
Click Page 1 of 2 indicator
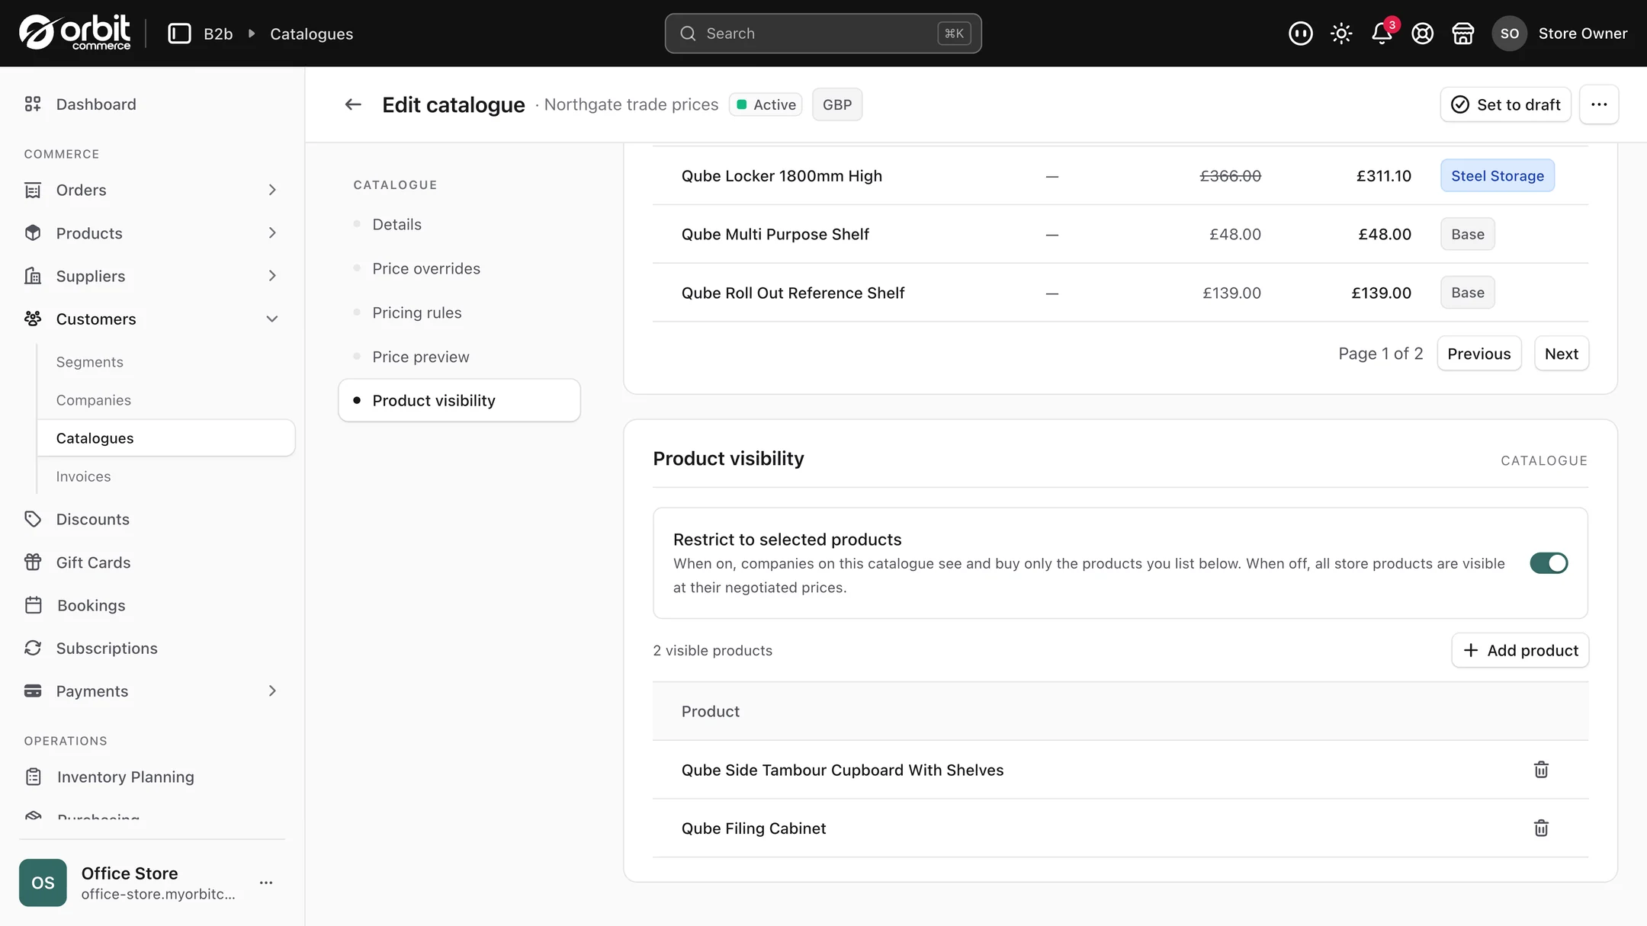[1380, 354]
